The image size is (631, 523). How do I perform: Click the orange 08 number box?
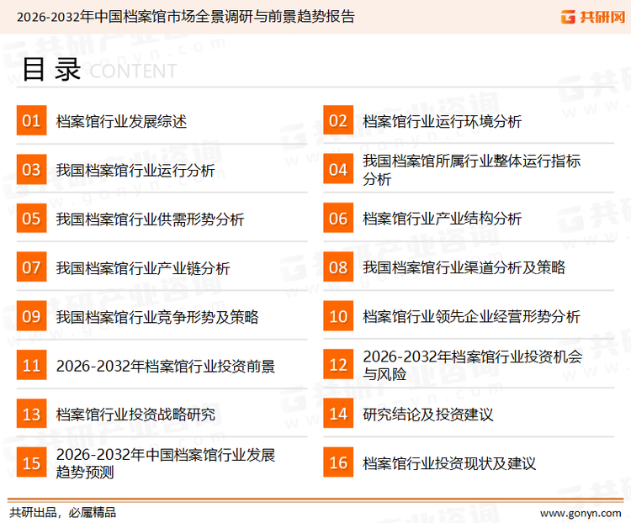338,267
